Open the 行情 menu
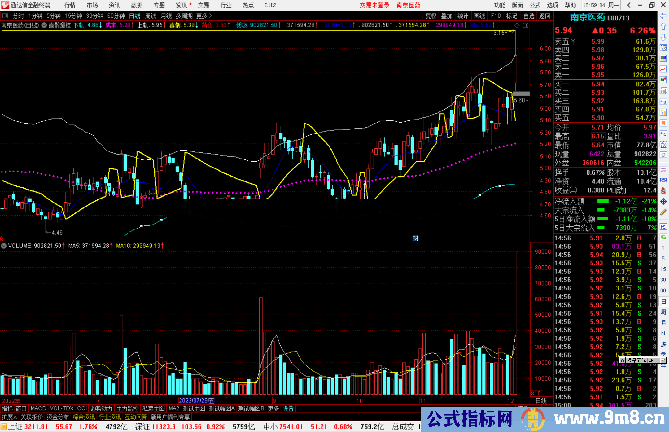Viewport: 669px width, 432px height. [x=70, y=5]
